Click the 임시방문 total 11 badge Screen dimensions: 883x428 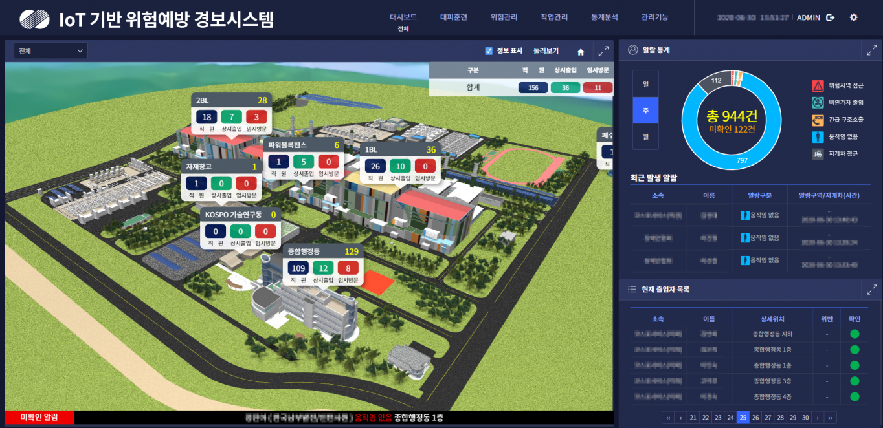[598, 87]
